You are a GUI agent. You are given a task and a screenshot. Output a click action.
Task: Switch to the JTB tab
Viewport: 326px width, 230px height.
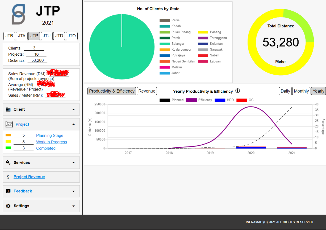point(9,36)
